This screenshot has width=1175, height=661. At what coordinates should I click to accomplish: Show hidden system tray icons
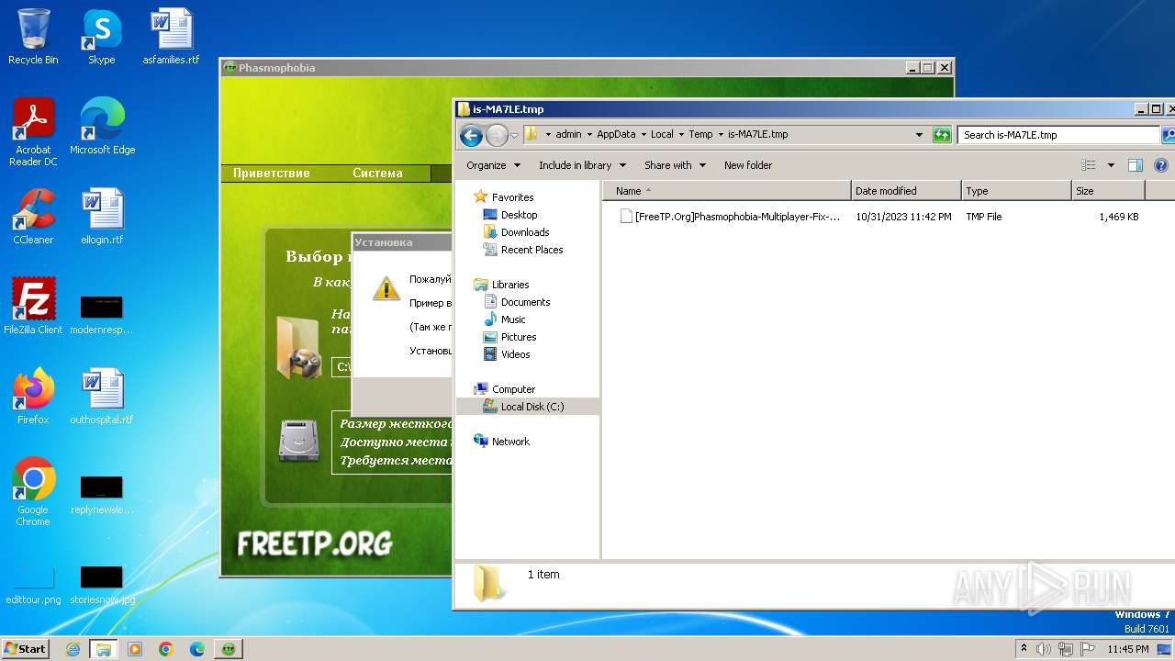(x=1024, y=649)
